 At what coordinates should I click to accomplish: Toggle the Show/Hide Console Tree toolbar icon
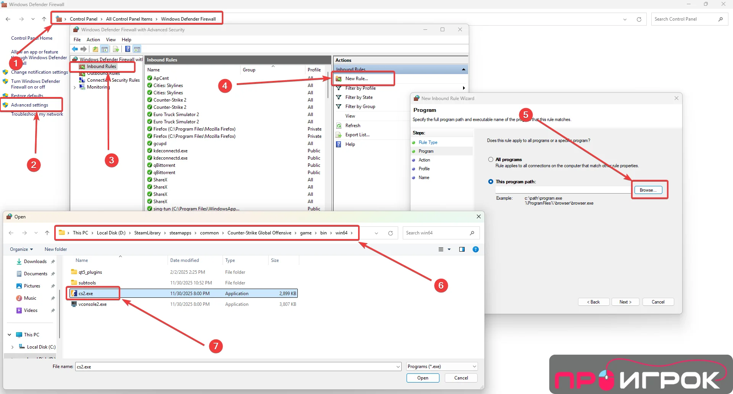click(x=105, y=49)
